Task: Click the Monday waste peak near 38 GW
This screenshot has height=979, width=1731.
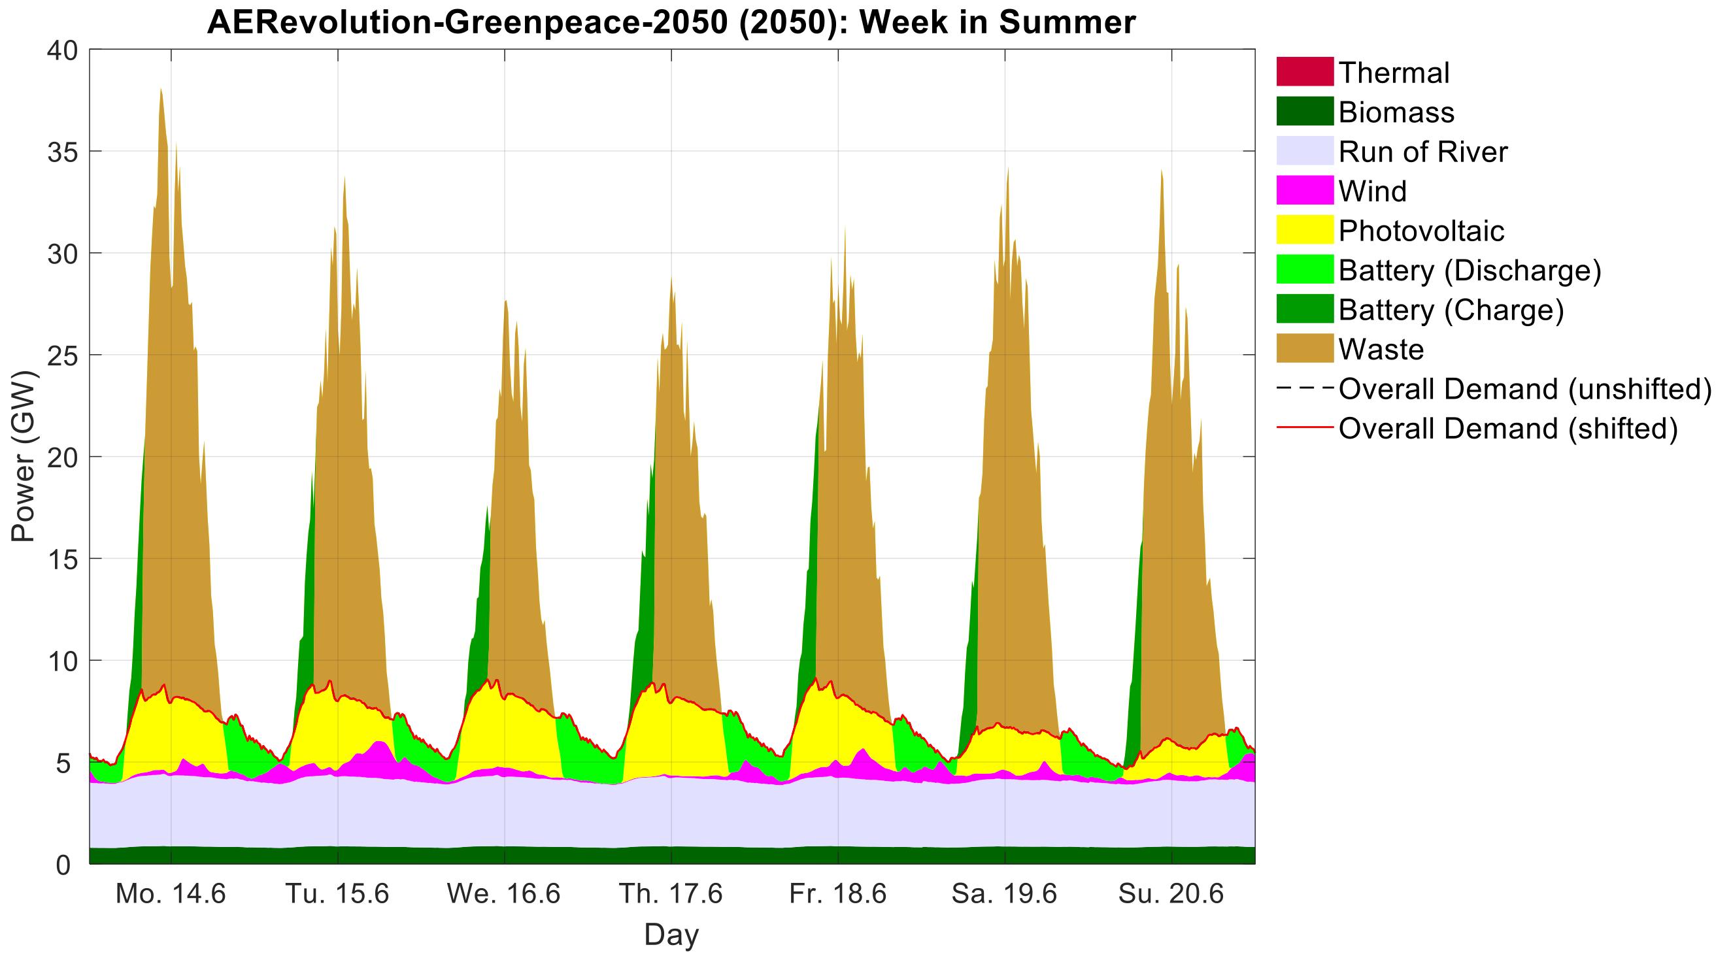Action: 161,101
